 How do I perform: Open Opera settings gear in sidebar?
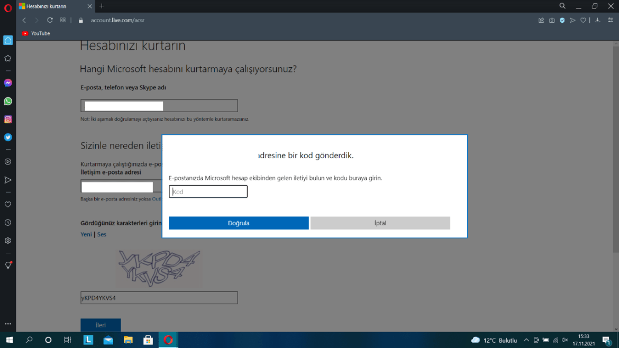click(7, 241)
